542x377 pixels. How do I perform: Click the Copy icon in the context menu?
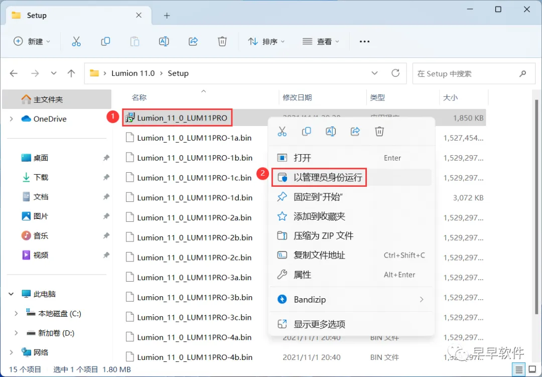pyautogui.click(x=306, y=132)
